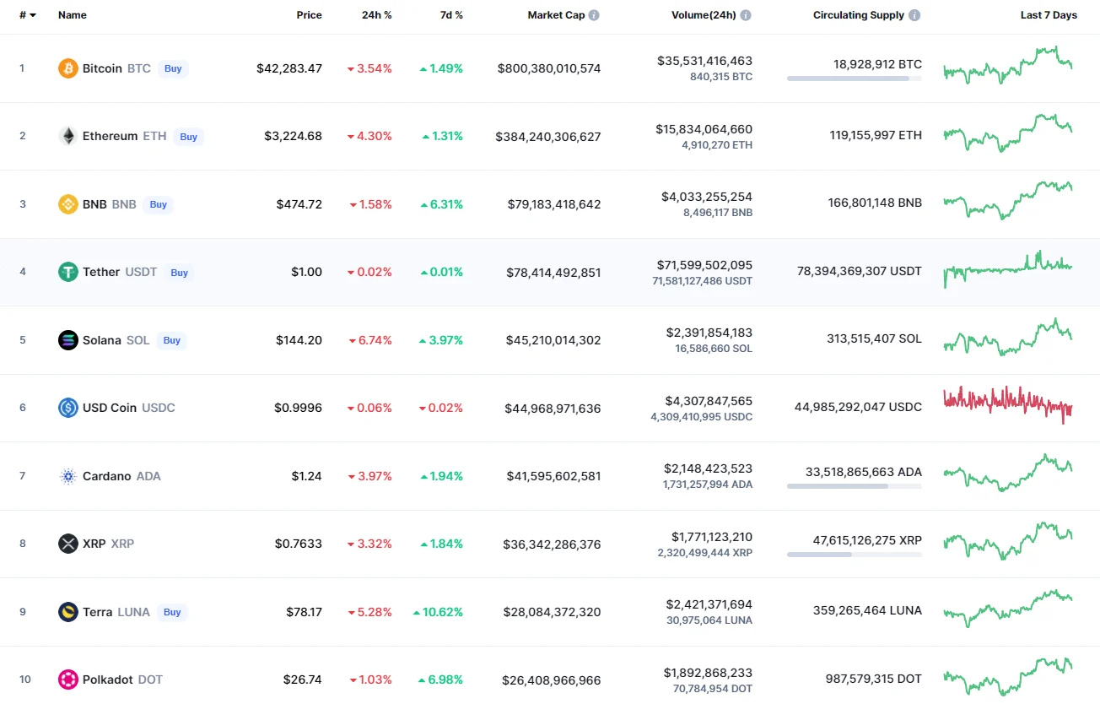Click the Polkadot logo icon

67,680
